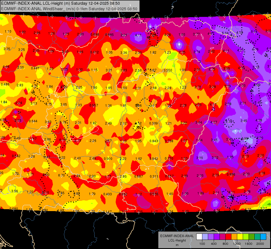Click legend scale label 1200

click(237, 244)
